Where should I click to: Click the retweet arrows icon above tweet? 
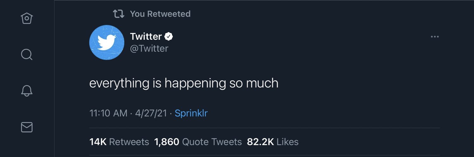118,14
